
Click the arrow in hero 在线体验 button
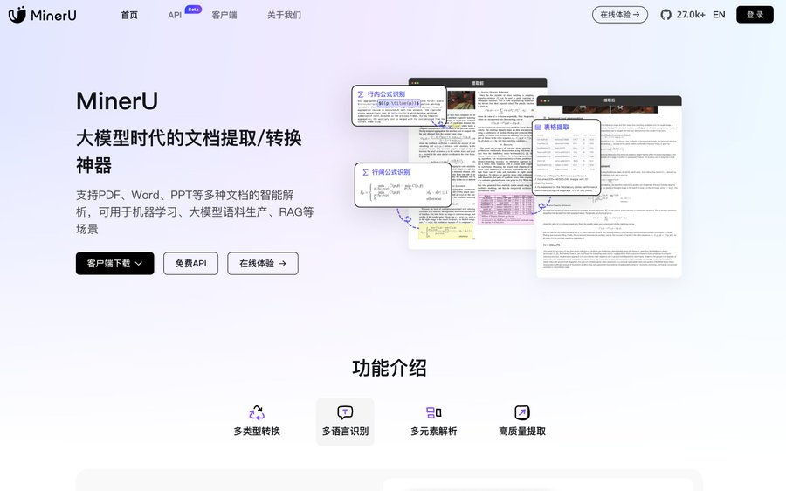click(x=282, y=263)
